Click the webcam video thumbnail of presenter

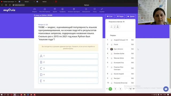click(154, 12)
